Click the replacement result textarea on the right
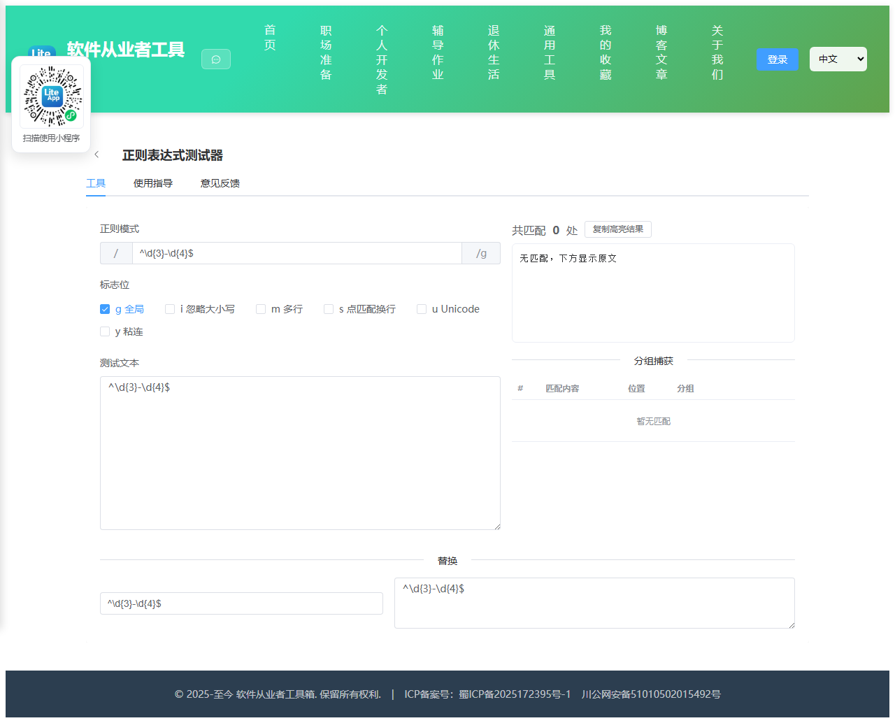This screenshot has height=723, width=895. (594, 603)
